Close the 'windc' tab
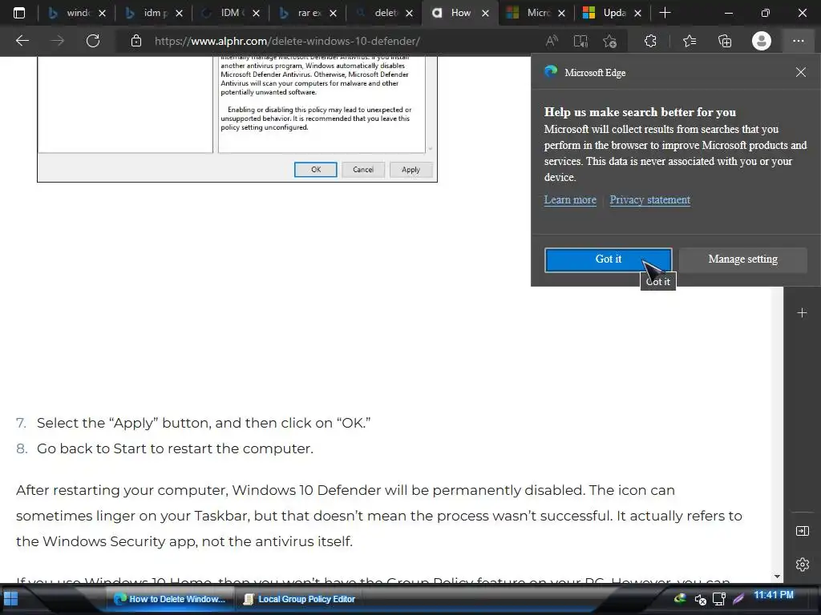The height and width of the screenshot is (615, 821). 102,13
